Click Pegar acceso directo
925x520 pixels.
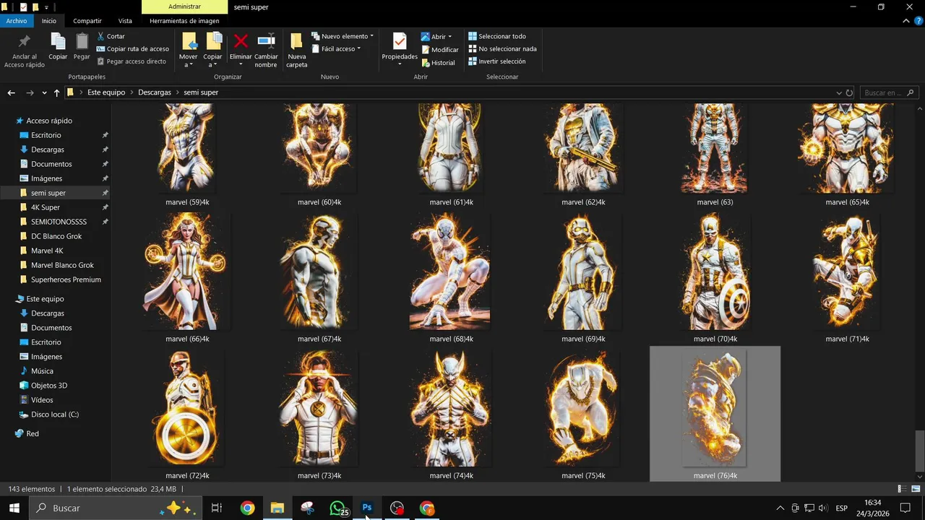(x=131, y=61)
